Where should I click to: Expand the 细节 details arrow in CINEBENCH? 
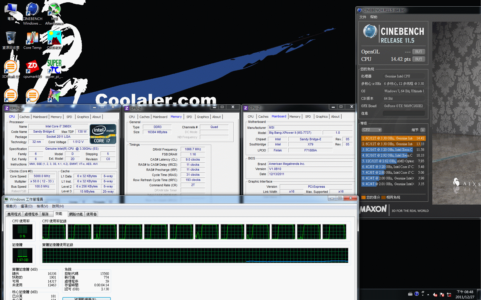pos(423,130)
